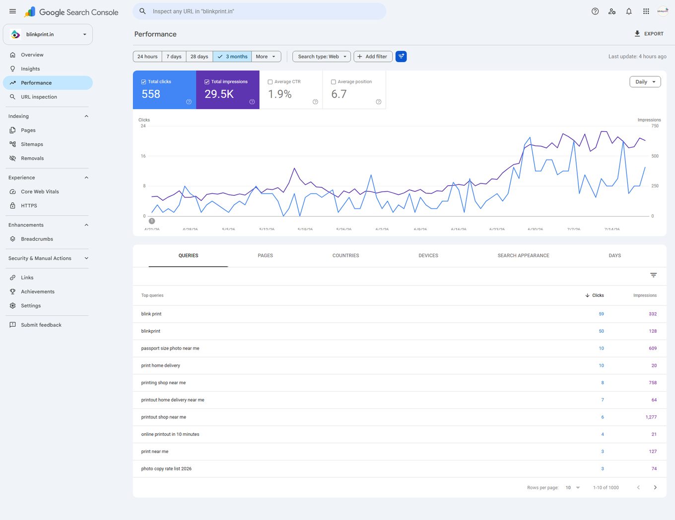Open the users and permissions icon
The image size is (675, 520).
tap(612, 11)
